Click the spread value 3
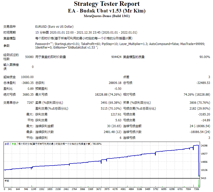Screen dimensions: 213x192 [209, 77]
